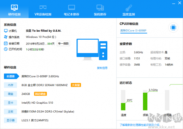Click the 3MB cache value
This screenshot has height=129, width=183.
[137, 65]
